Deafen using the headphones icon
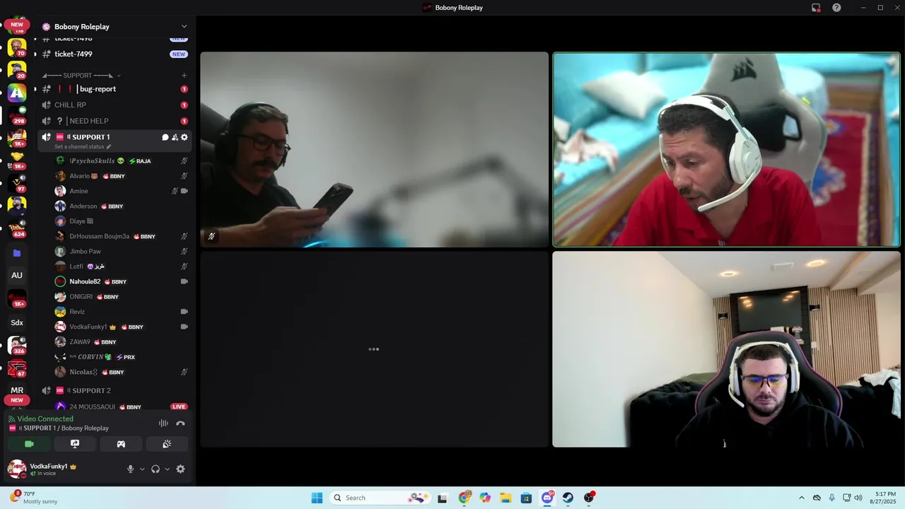Screen dimensions: 905x509 pyautogui.click(x=156, y=469)
